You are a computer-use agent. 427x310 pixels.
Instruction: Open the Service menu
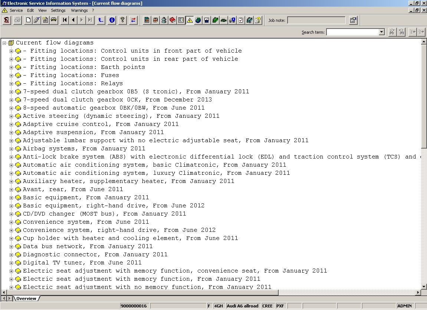coord(16,10)
